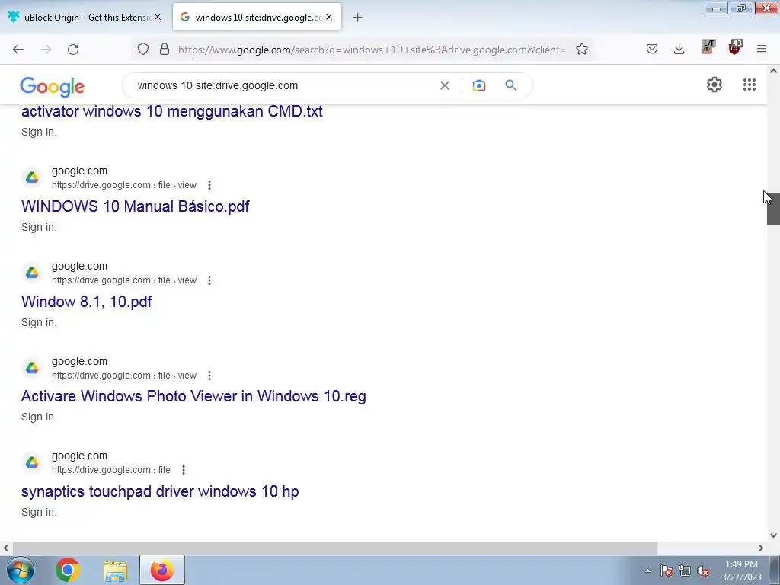Click the scroll down arrow
Image resolution: width=780 pixels, height=585 pixels.
point(773,535)
